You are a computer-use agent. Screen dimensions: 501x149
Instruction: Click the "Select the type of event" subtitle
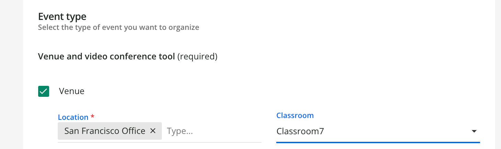coord(119,27)
